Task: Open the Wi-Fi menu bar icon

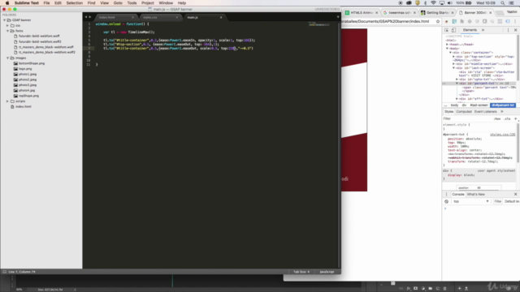Action: [433, 3]
